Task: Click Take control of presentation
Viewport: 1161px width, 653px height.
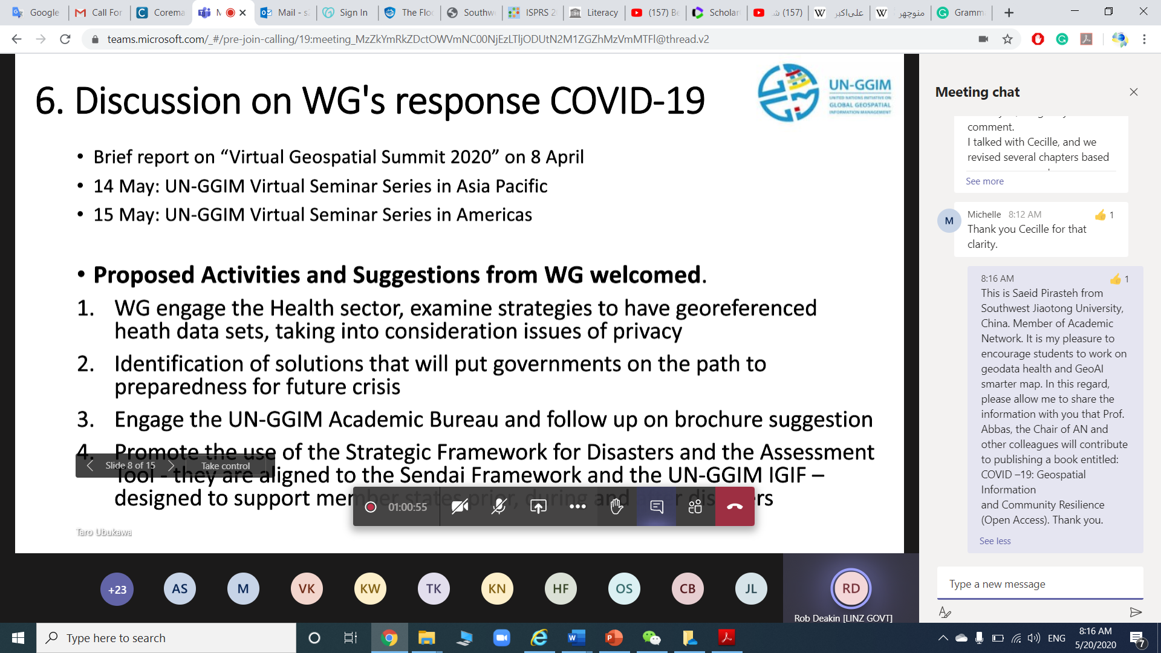Action: click(x=225, y=466)
